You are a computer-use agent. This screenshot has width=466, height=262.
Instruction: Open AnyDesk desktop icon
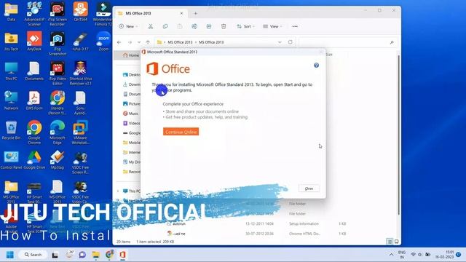click(x=34, y=41)
